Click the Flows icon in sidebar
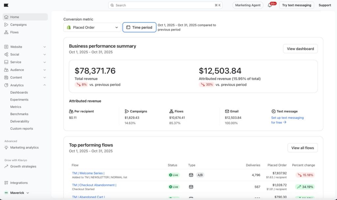The width and height of the screenshot is (337, 200). pyautogui.click(x=6, y=32)
